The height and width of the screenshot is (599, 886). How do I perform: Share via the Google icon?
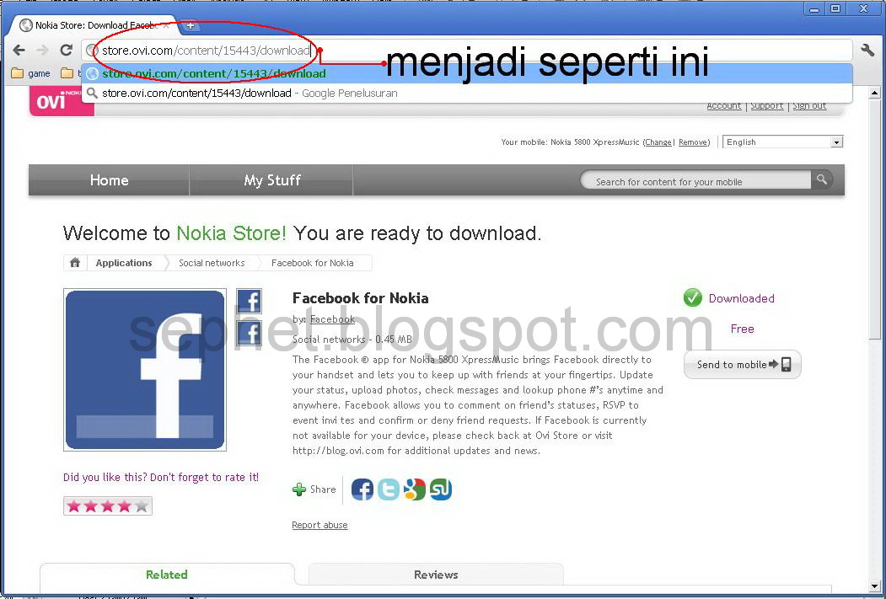pyautogui.click(x=414, y=489)
